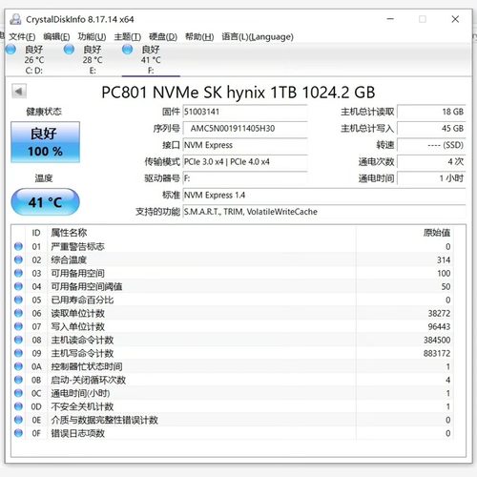Click the raw value 384500
477x477 pixels.
(x=437, y=340)
